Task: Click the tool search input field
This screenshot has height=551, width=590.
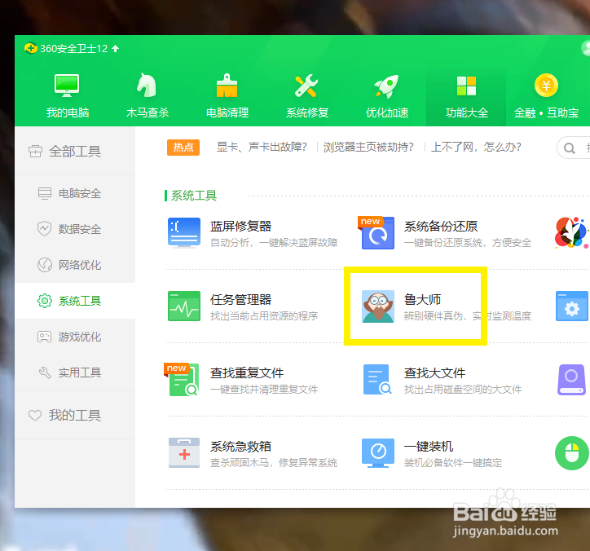Action: pos(574,148)
